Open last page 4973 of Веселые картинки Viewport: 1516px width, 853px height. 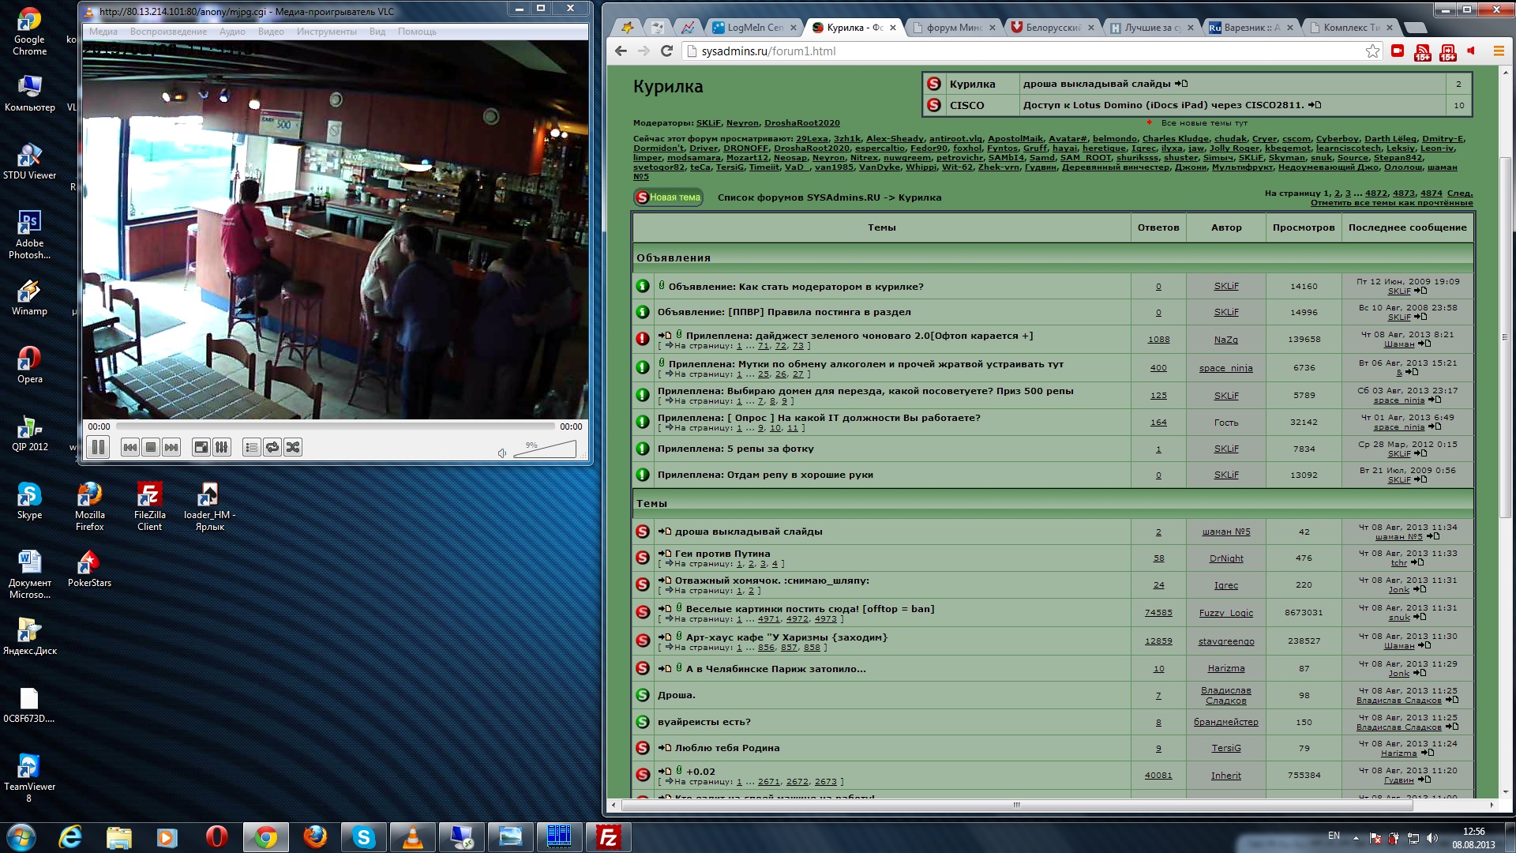pos(826,619)
